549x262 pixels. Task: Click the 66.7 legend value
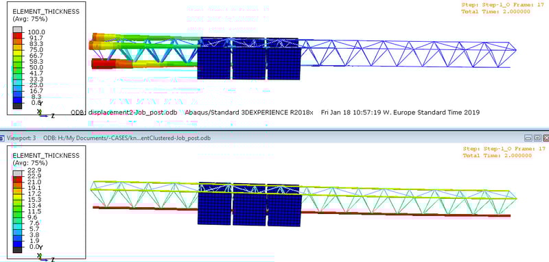36,56
